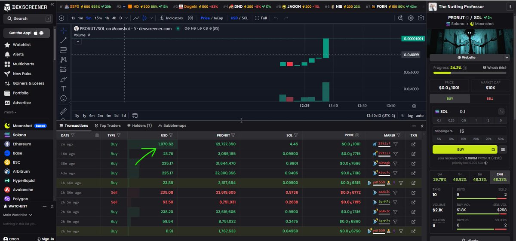Take a chart snapshot with camera icon
Viewport: 516px width, 241px height.
coord(421,18)
